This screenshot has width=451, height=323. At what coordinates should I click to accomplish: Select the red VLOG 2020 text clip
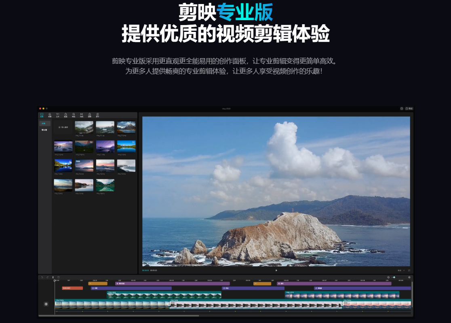tap(72, 288)
